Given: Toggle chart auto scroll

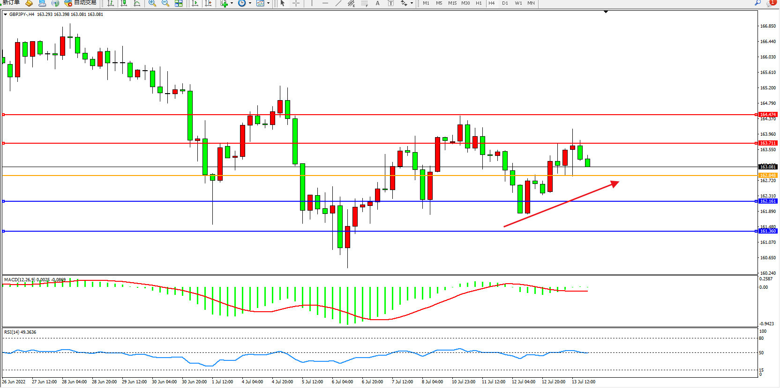Looking at the screenshot, I should click(x=195, y=3).
